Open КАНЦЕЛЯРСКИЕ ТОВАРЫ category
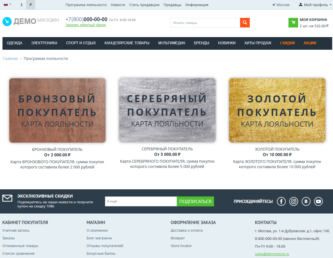 [127, 43]
